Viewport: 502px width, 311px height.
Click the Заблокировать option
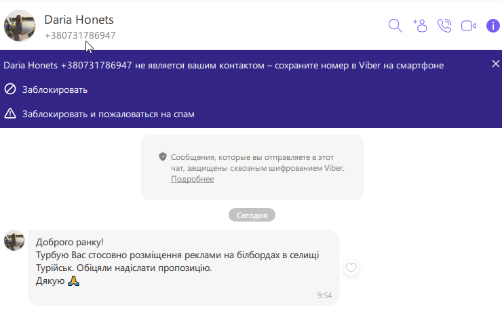tap(55, 90)
